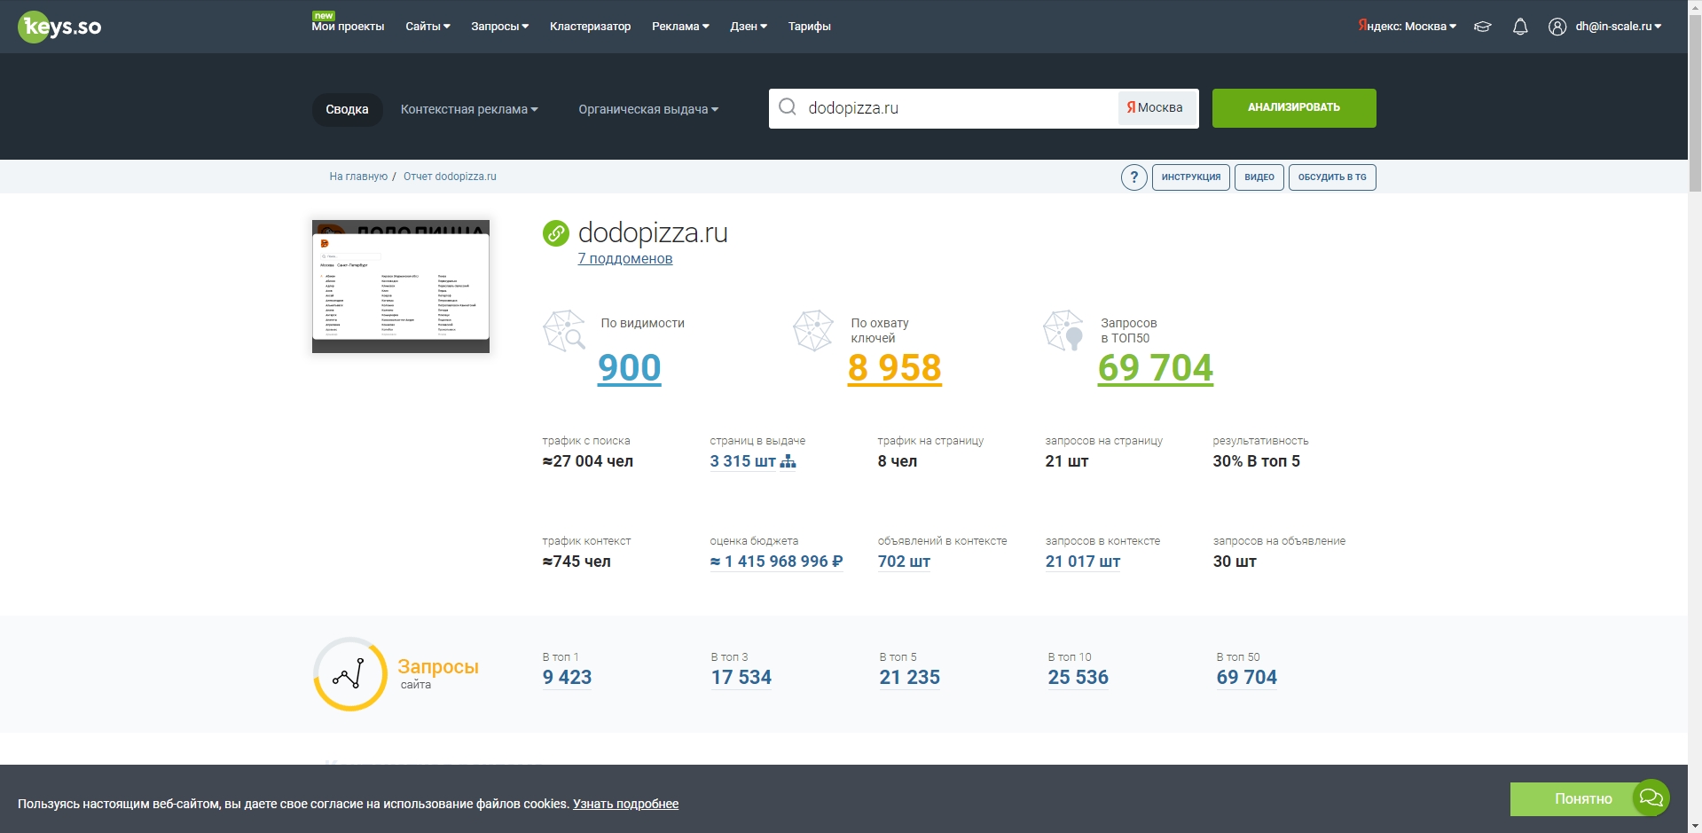Accept cookies with the Понятно button

pos(1583,799)
